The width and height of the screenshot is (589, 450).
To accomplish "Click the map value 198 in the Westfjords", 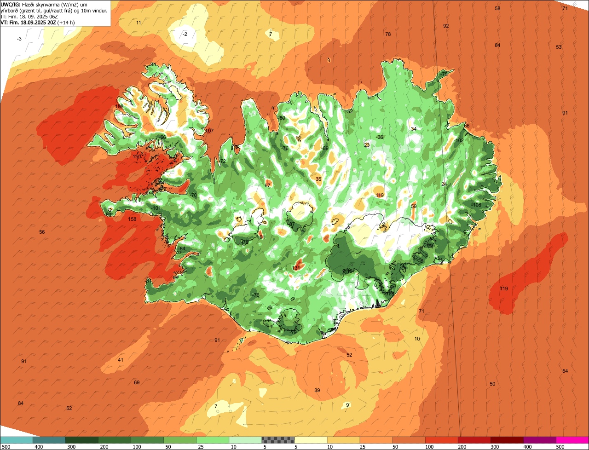I will pyautogui.click(x=120, y=106).
